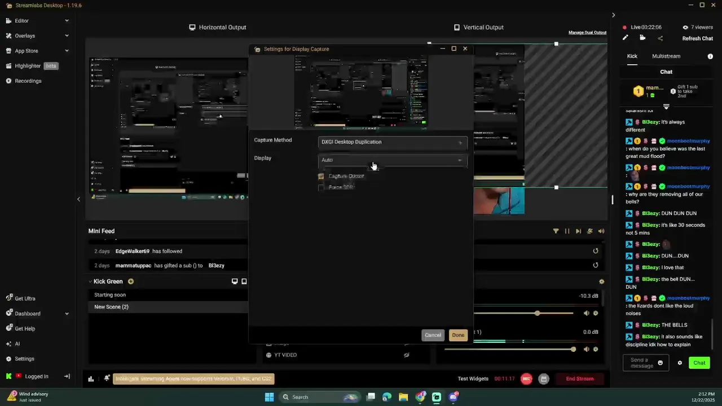The width and height of the screenshot is (722, 406).
Task: Click the Test Widgets button
Action: click(x=473, y=379)
